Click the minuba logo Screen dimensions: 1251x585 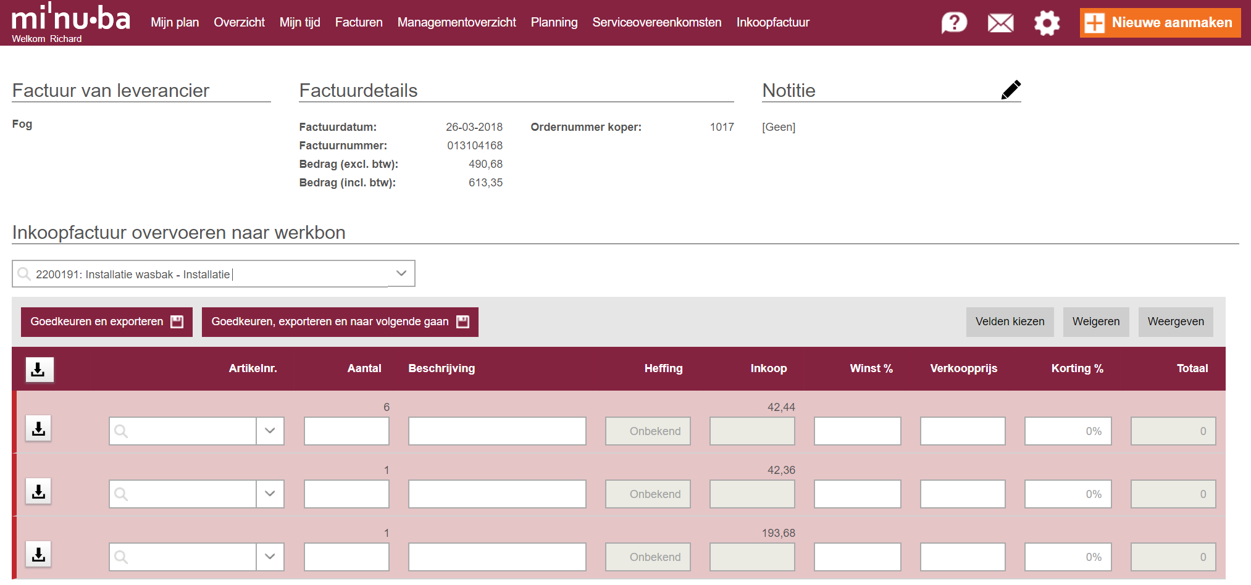pyautogui.click(x=71, y=17)
